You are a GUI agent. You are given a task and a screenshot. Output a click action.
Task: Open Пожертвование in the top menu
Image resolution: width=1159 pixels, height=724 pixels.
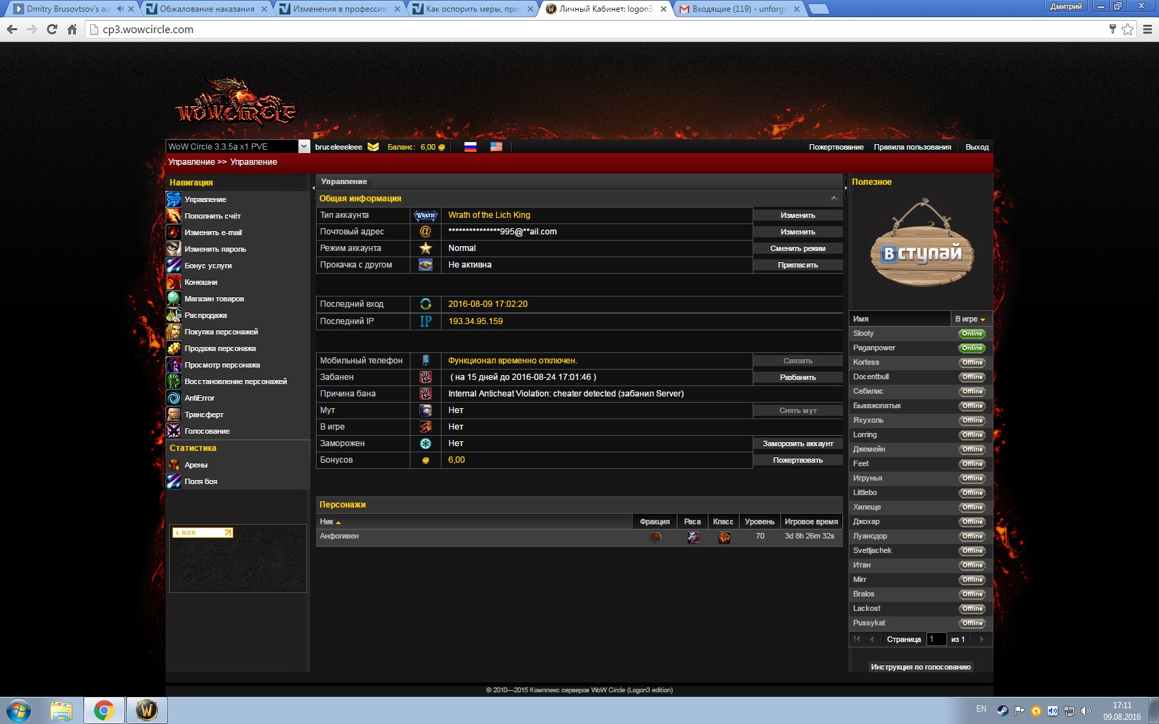click(835, 147)
